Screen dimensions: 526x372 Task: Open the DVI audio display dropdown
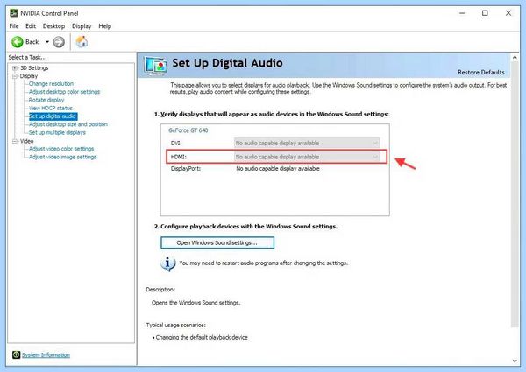pos(307,143)
